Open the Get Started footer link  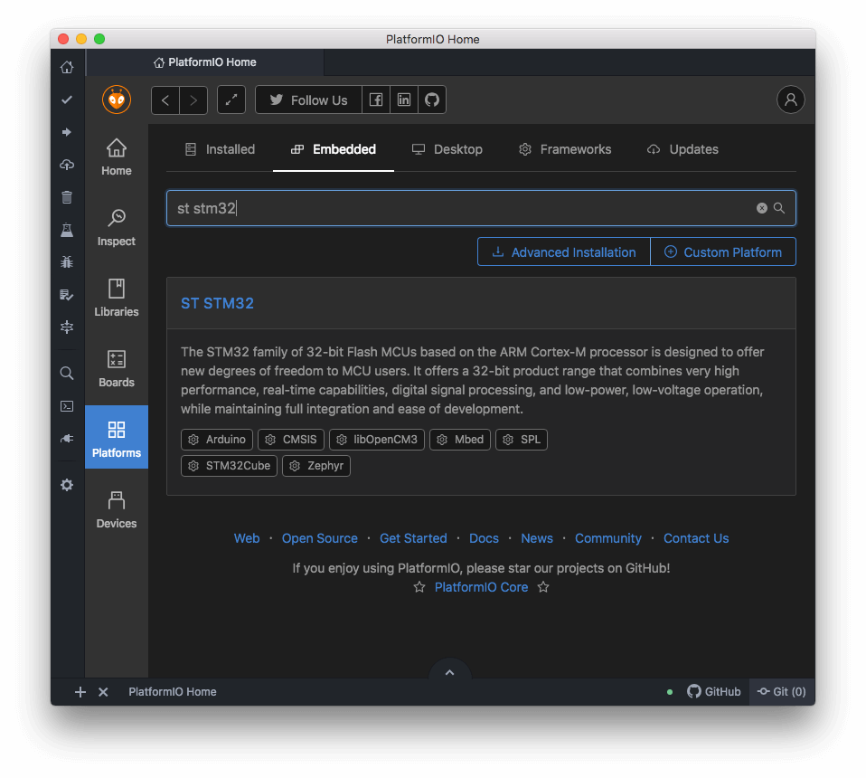413,538
